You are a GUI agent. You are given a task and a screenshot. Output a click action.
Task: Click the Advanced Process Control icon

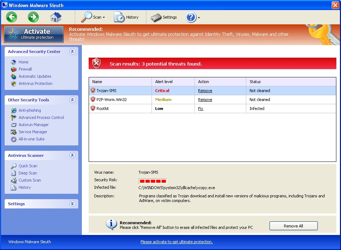coord(14,117)
